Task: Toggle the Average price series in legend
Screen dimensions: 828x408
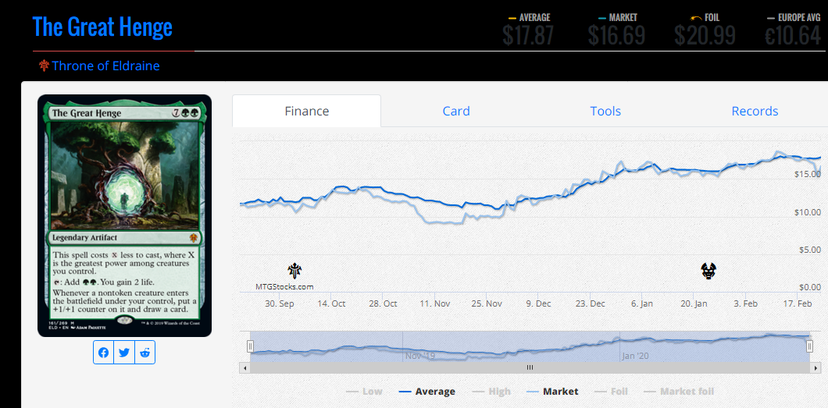Action: [x=426, y=392]
